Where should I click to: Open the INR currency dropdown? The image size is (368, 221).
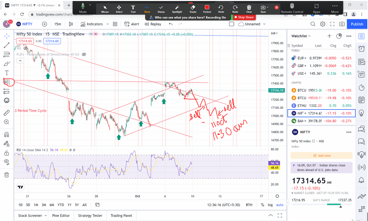pos(274,33)
